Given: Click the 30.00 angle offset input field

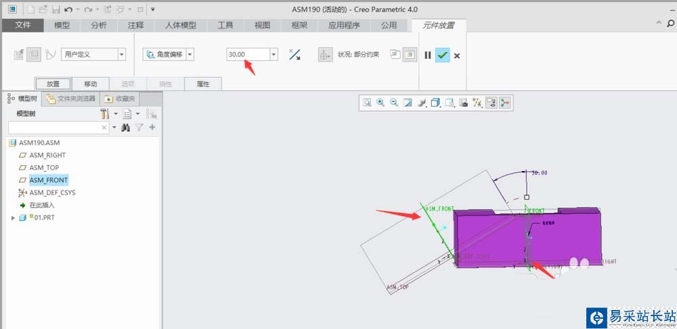Looking at the screenshot, I should 248,55.
